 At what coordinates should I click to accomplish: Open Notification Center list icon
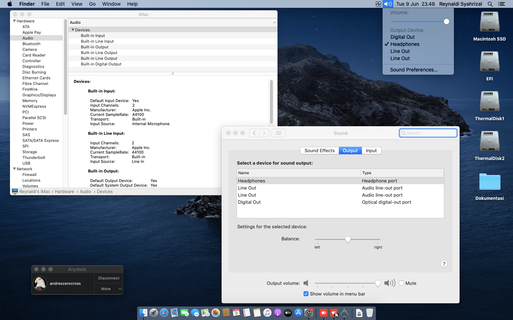click(502, 4)
